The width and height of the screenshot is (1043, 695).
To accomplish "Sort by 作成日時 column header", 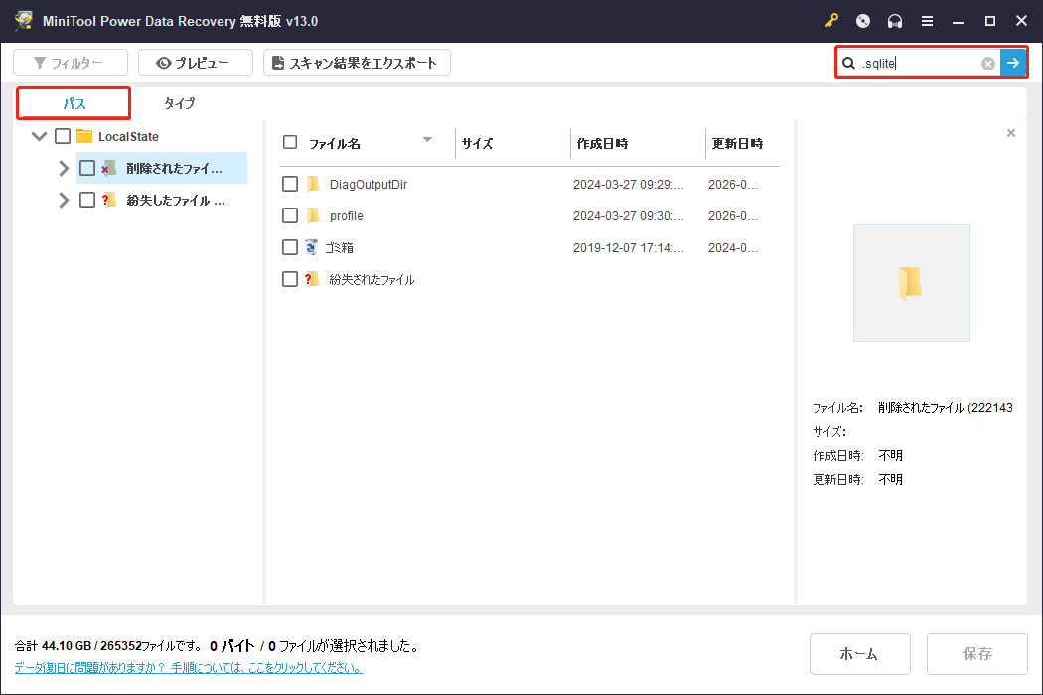I will tap(602, 143).
